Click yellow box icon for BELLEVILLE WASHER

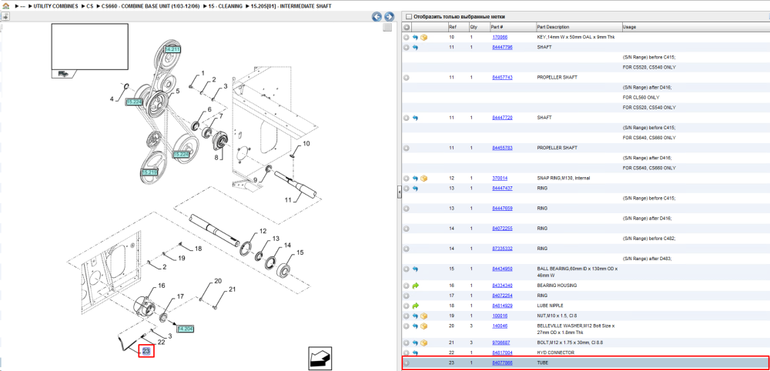coord(423,326)
